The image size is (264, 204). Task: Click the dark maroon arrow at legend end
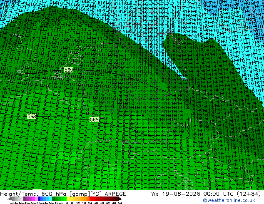click(x=120, y=199)
